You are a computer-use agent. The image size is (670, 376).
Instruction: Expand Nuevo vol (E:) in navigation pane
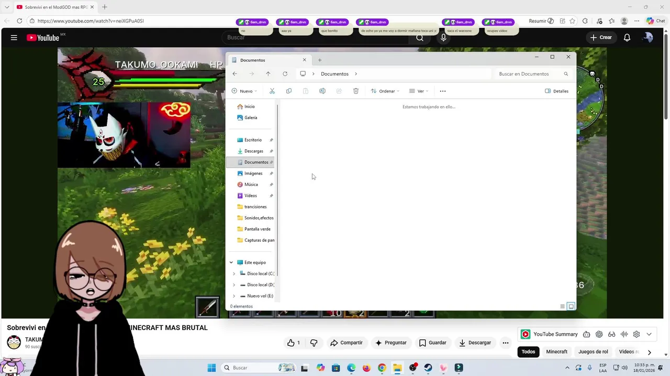pos(234,296)
